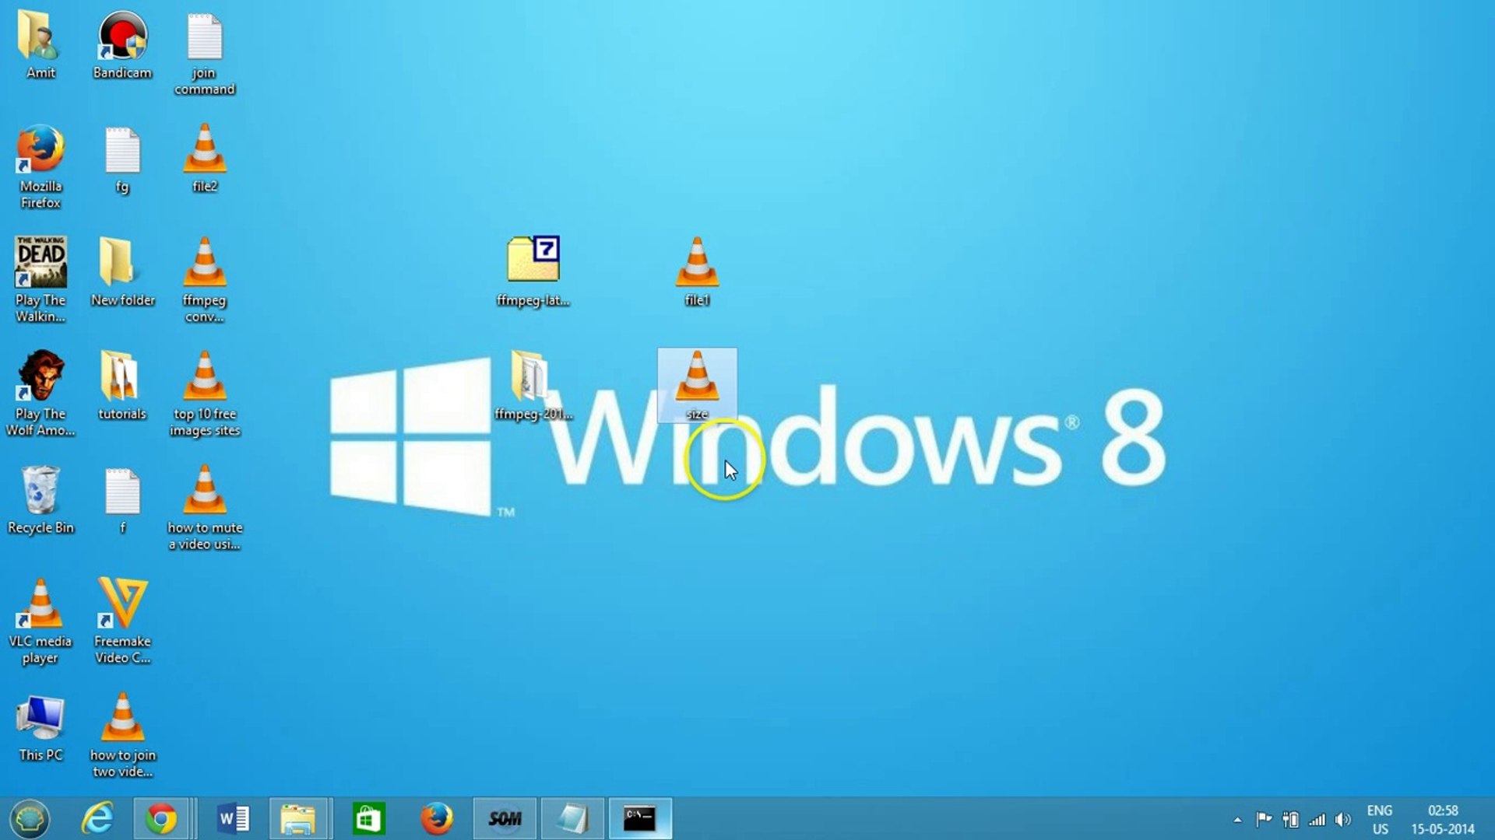
Task: Select the VLC media player shortcut
Action: [40, 605]
